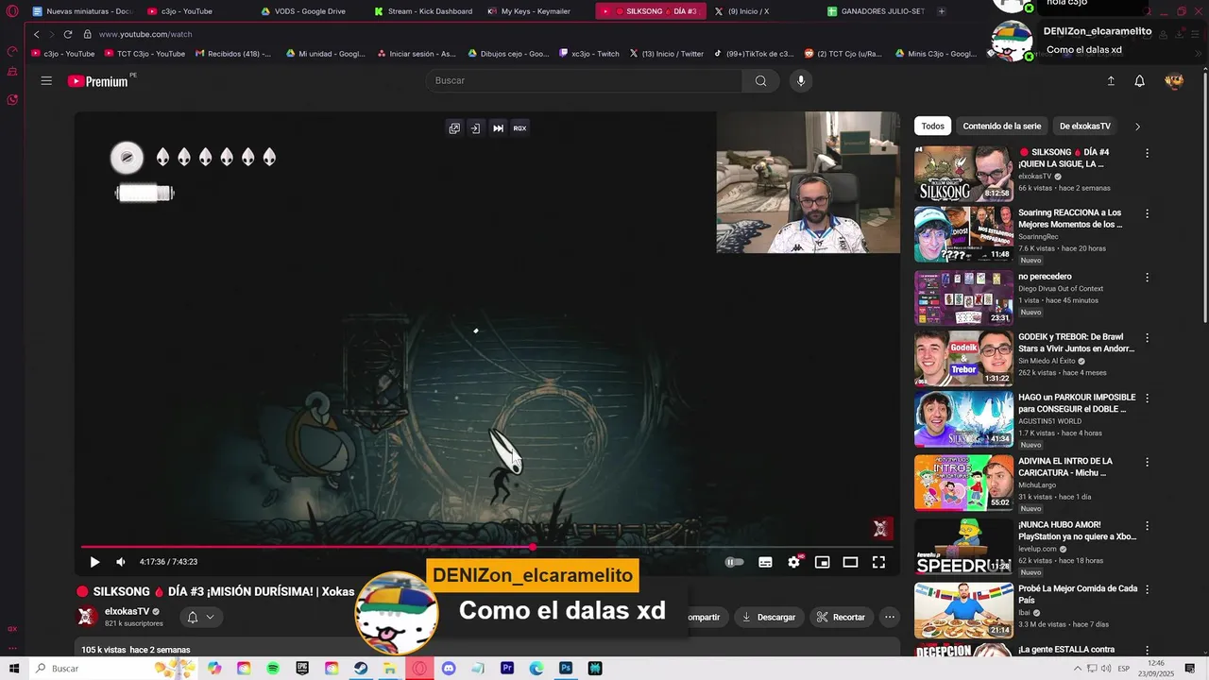Screen dimensions: 1209x680
Task: Select the Todos filter chip
Action: (932, 126)
